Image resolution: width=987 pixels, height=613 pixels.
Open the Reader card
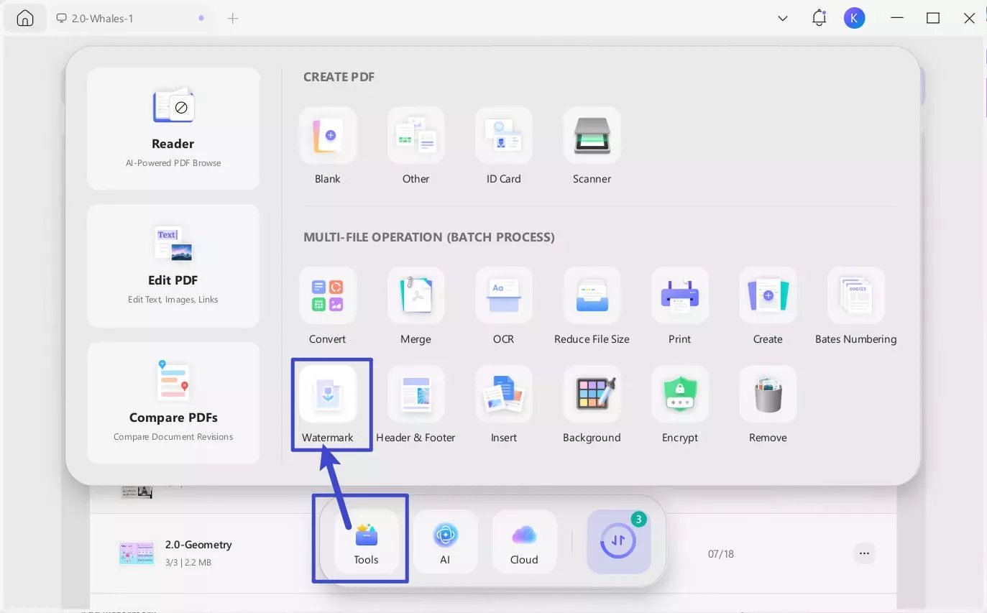(x=173, y=129)
